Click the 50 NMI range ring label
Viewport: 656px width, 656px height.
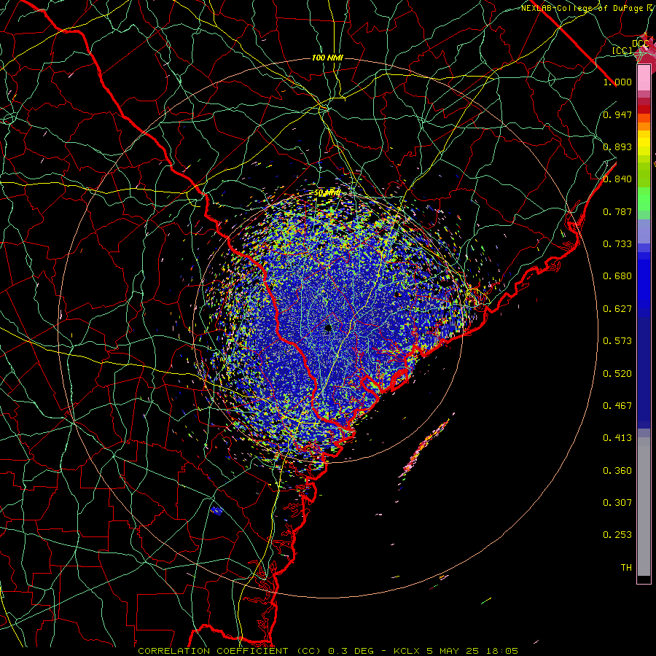click(327, 193)
